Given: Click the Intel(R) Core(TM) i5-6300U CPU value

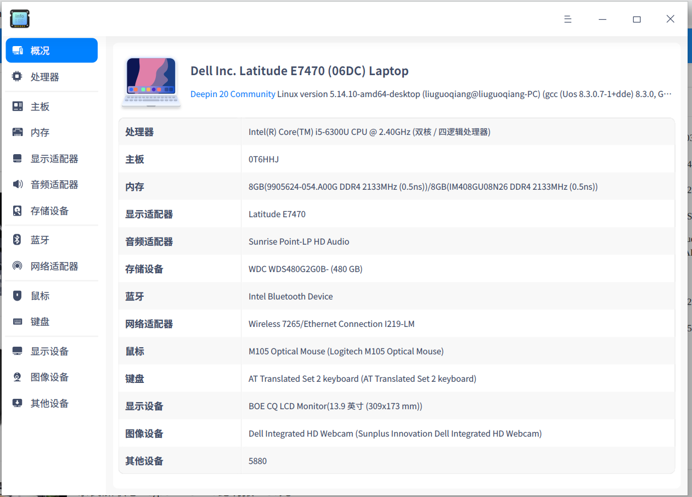Looking at the screenshot, I should pyautogui.click(x=369, y=132).
